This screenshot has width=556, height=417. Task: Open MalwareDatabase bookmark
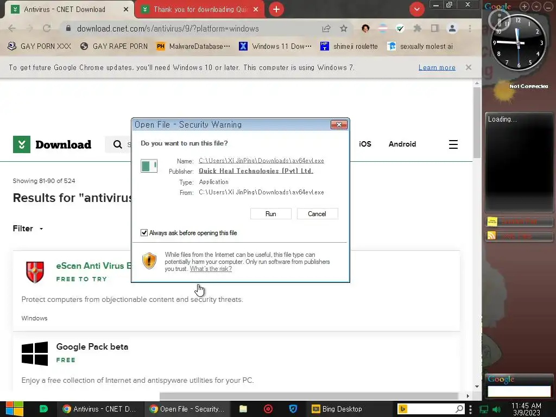point(194,47)
